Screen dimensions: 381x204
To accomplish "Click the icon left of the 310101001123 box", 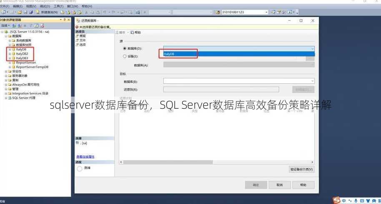I will [x=218, y=12].
